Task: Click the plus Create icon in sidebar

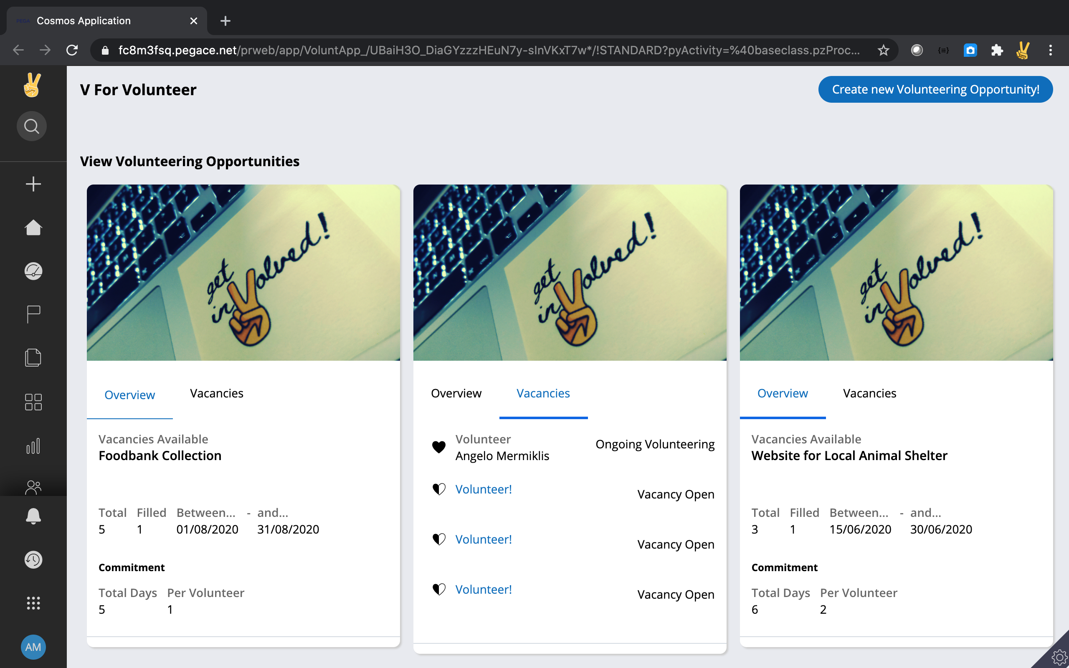Action: [33, 184]
